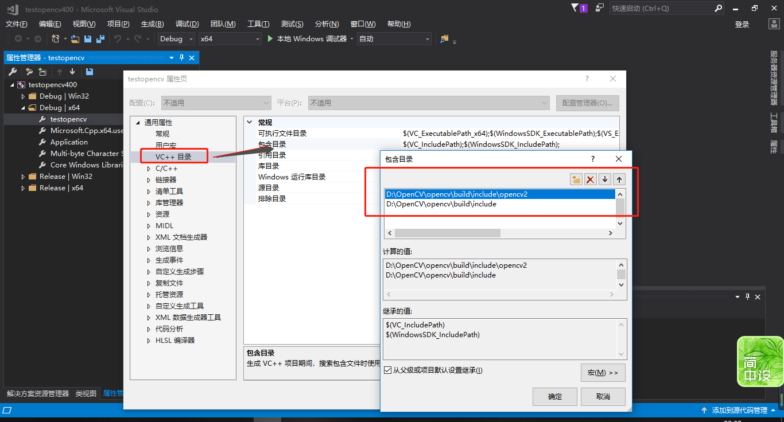The height and width of the screenshot is (422, 784).
Task: Toggle auto-hide pin on 属性管理器 panel
Action: pyautogui.click(x=180, y=57)
